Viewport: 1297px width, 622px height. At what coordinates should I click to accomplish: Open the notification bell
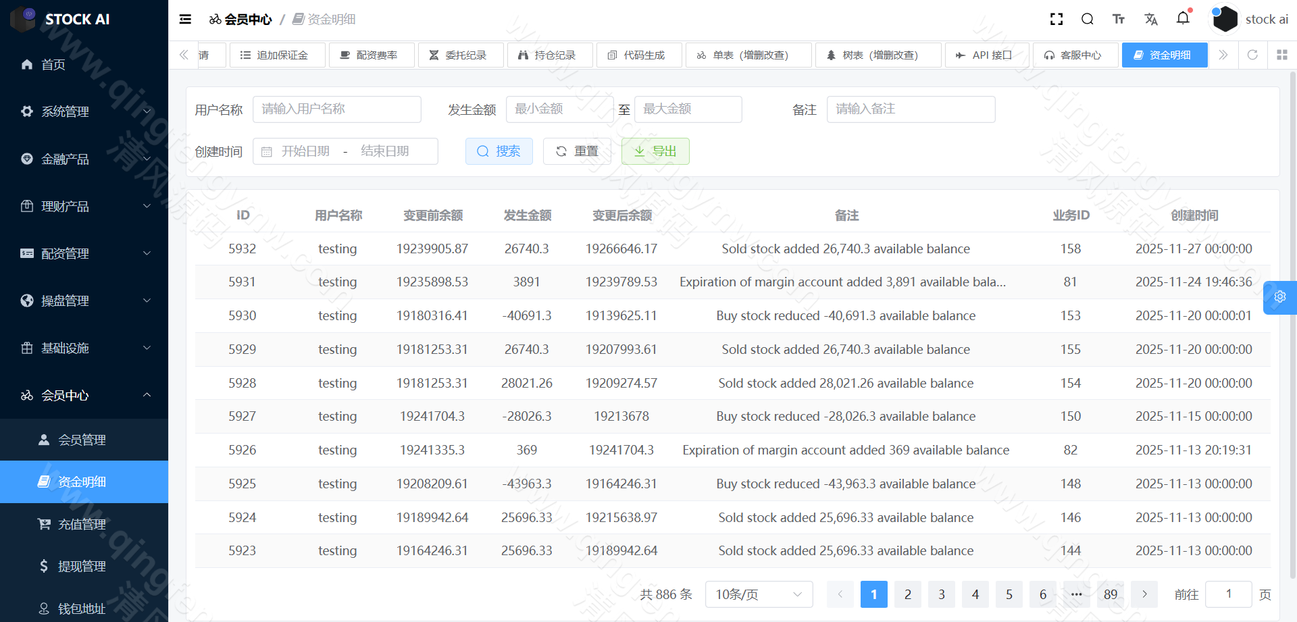pyautogui.click(x=1183, y=19)
